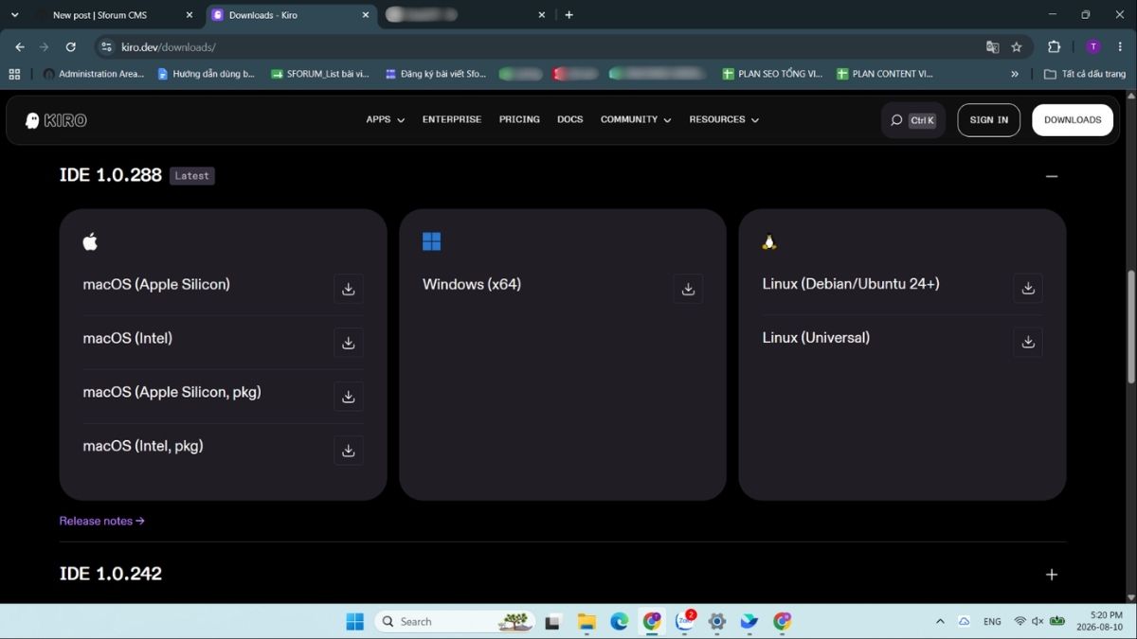Open the Chrome three-dot menu

[1122, 46]
